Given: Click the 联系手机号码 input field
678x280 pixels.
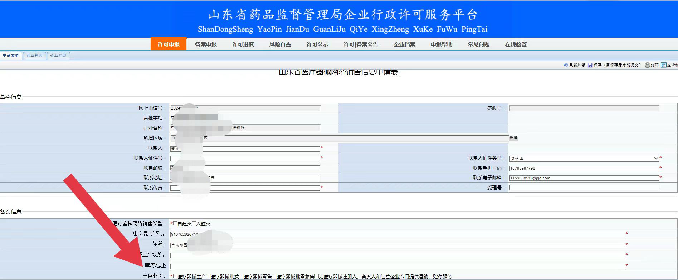Looking at the screenshot, I should click(x=584, y=168).
